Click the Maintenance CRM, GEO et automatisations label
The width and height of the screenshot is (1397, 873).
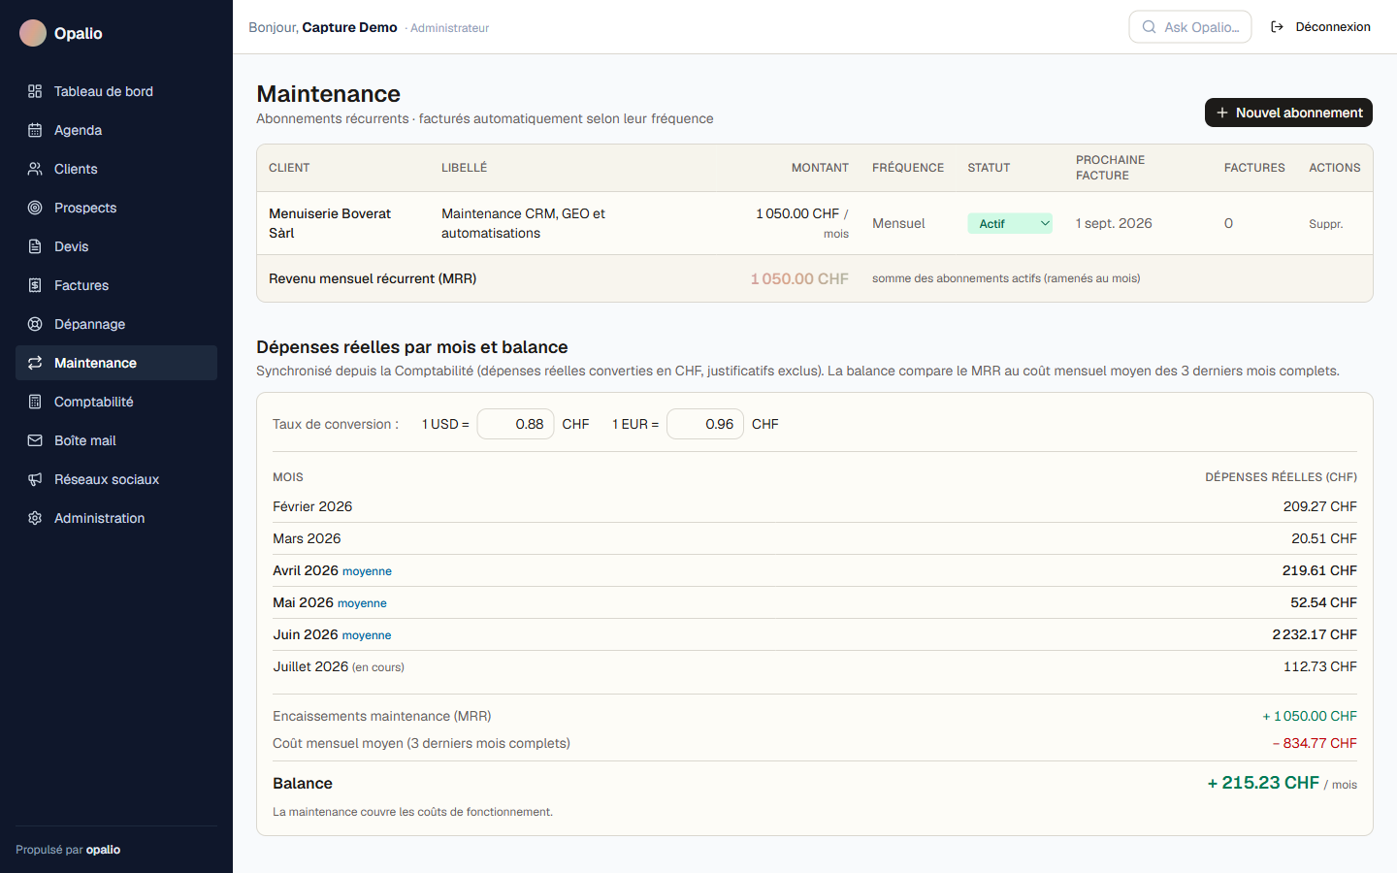523,223
